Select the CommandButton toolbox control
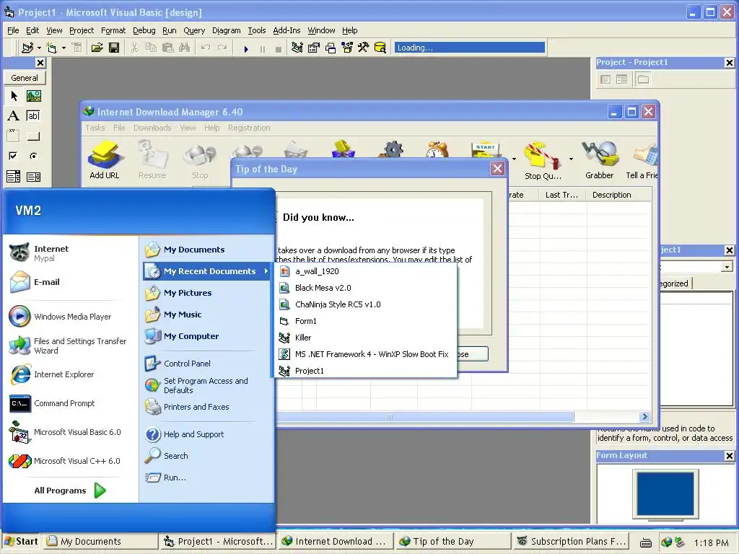Viewport: 739px width, 554px height. coord(33,136)
